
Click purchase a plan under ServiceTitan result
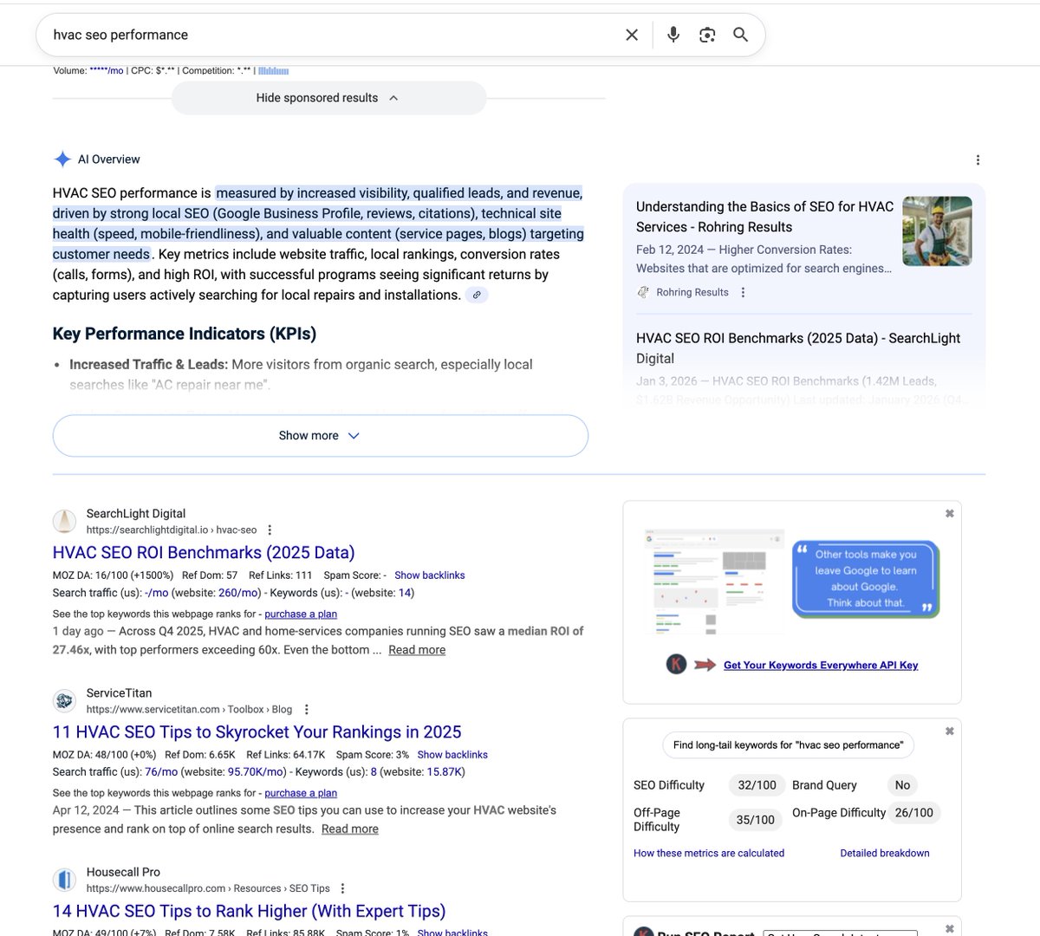coord(301,793)
